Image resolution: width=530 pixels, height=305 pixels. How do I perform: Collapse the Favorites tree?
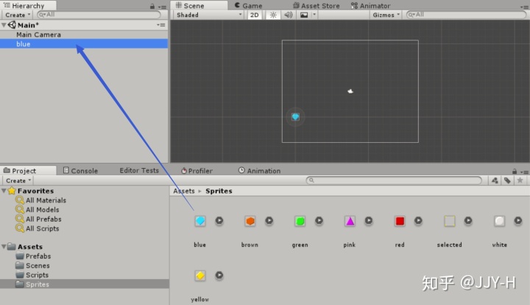4,191
